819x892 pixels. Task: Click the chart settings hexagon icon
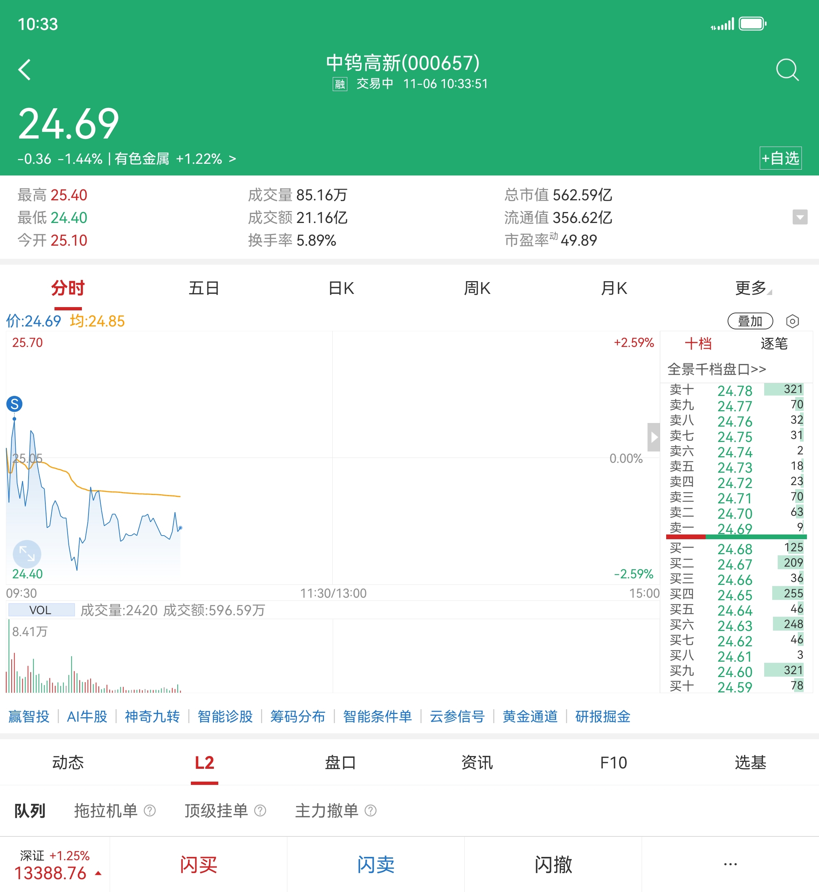coord(792,321)
